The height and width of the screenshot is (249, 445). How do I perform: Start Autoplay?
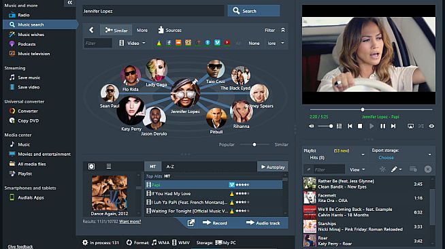tap(272, 167)
